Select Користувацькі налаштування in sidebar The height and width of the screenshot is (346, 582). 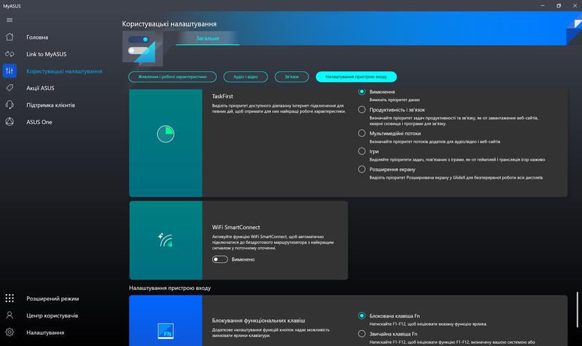(64, 71)
